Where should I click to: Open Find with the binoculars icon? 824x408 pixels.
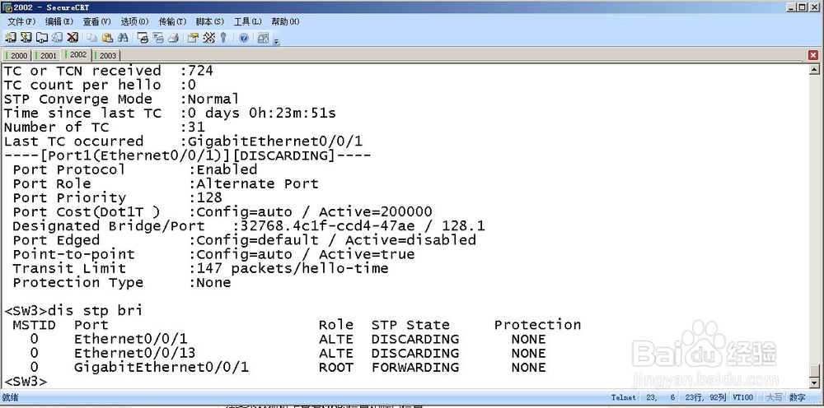pyautogui.click(x=123, y=38)
